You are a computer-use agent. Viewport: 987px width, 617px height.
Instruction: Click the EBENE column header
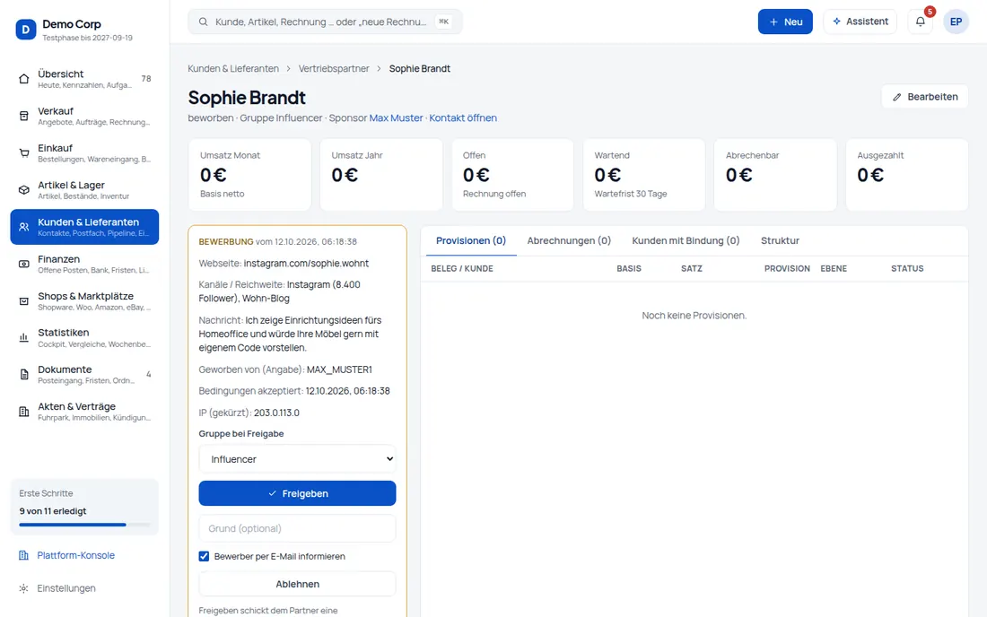834,268
